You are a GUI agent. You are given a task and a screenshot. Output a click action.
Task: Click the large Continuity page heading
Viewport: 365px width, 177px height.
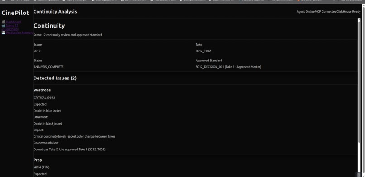pyautogui.click(x=49, y=26)
